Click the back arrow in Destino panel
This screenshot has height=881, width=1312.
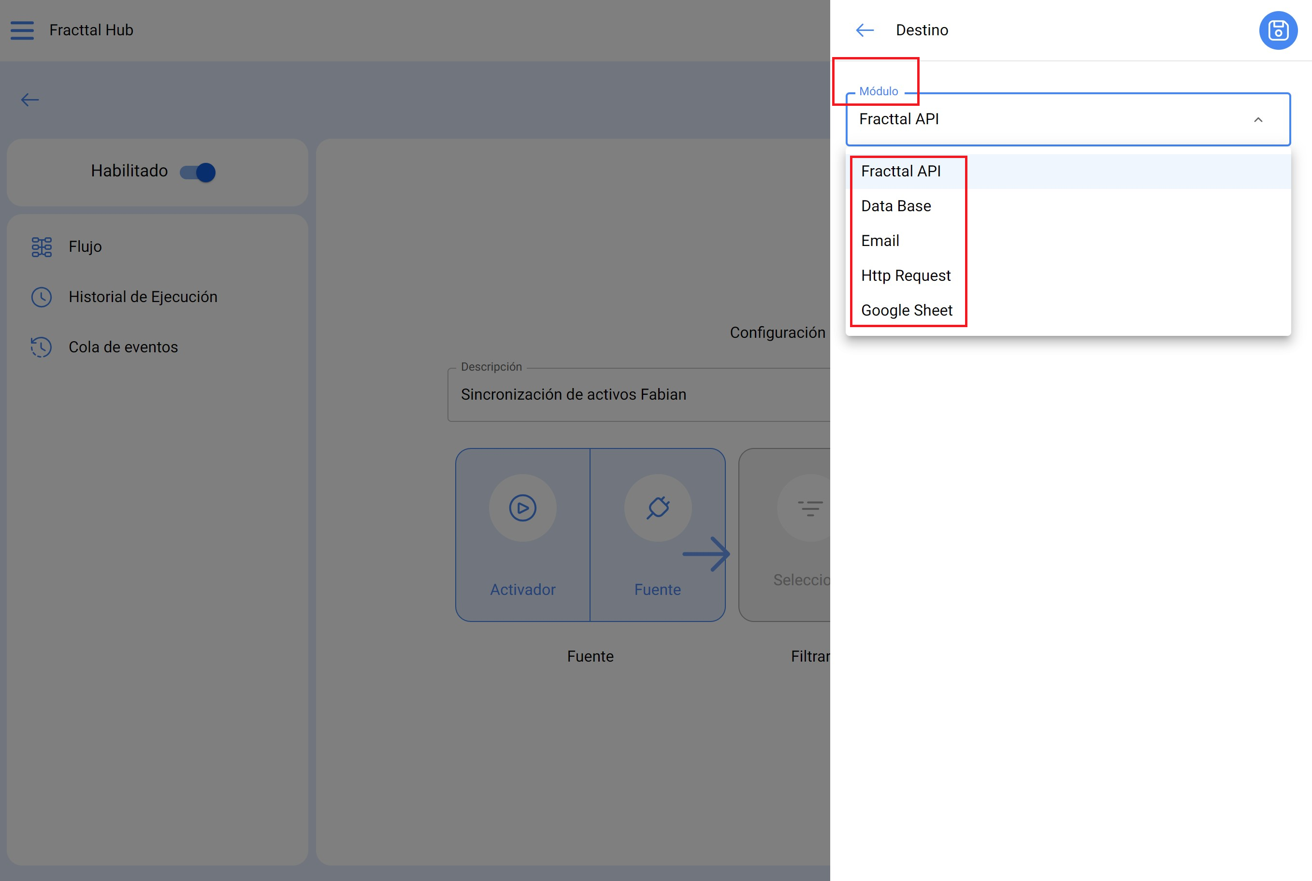tap(865, 30)
